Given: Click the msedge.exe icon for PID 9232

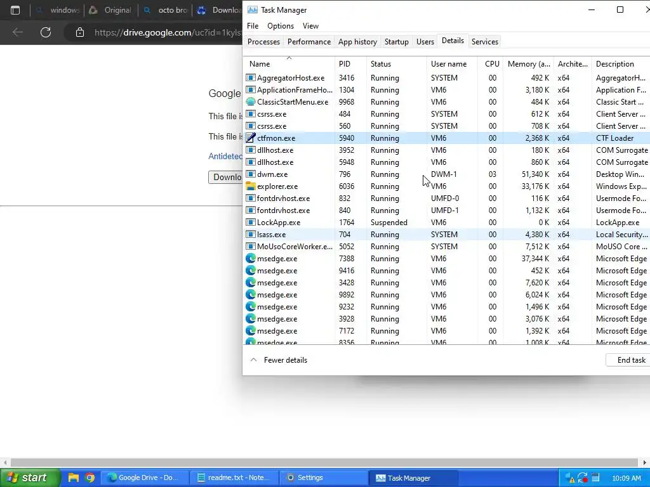Looking at the screenshot, I should pyautogui.click(x=250, y=306).
